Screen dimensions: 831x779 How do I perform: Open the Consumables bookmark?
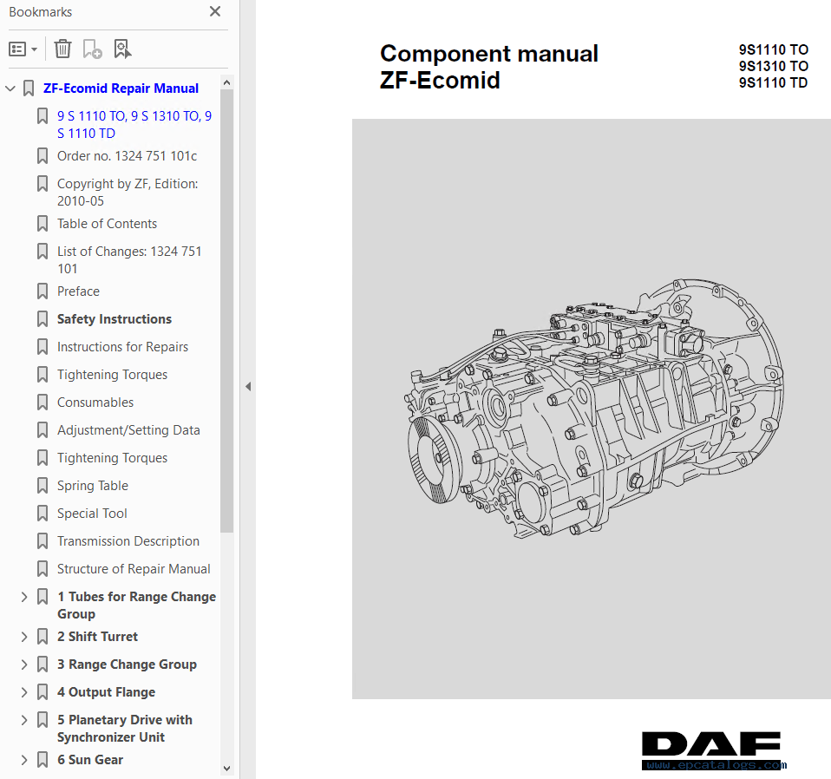95,403
